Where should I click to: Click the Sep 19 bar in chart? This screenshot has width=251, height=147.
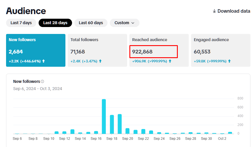pos(120,124)
